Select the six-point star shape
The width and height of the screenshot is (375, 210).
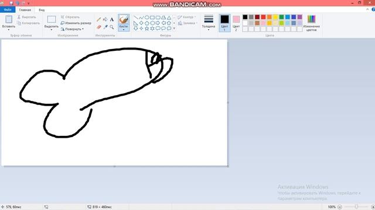coord(152,29)
